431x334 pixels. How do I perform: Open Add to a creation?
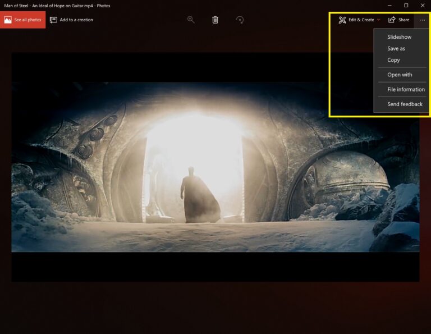pos(71,20)
